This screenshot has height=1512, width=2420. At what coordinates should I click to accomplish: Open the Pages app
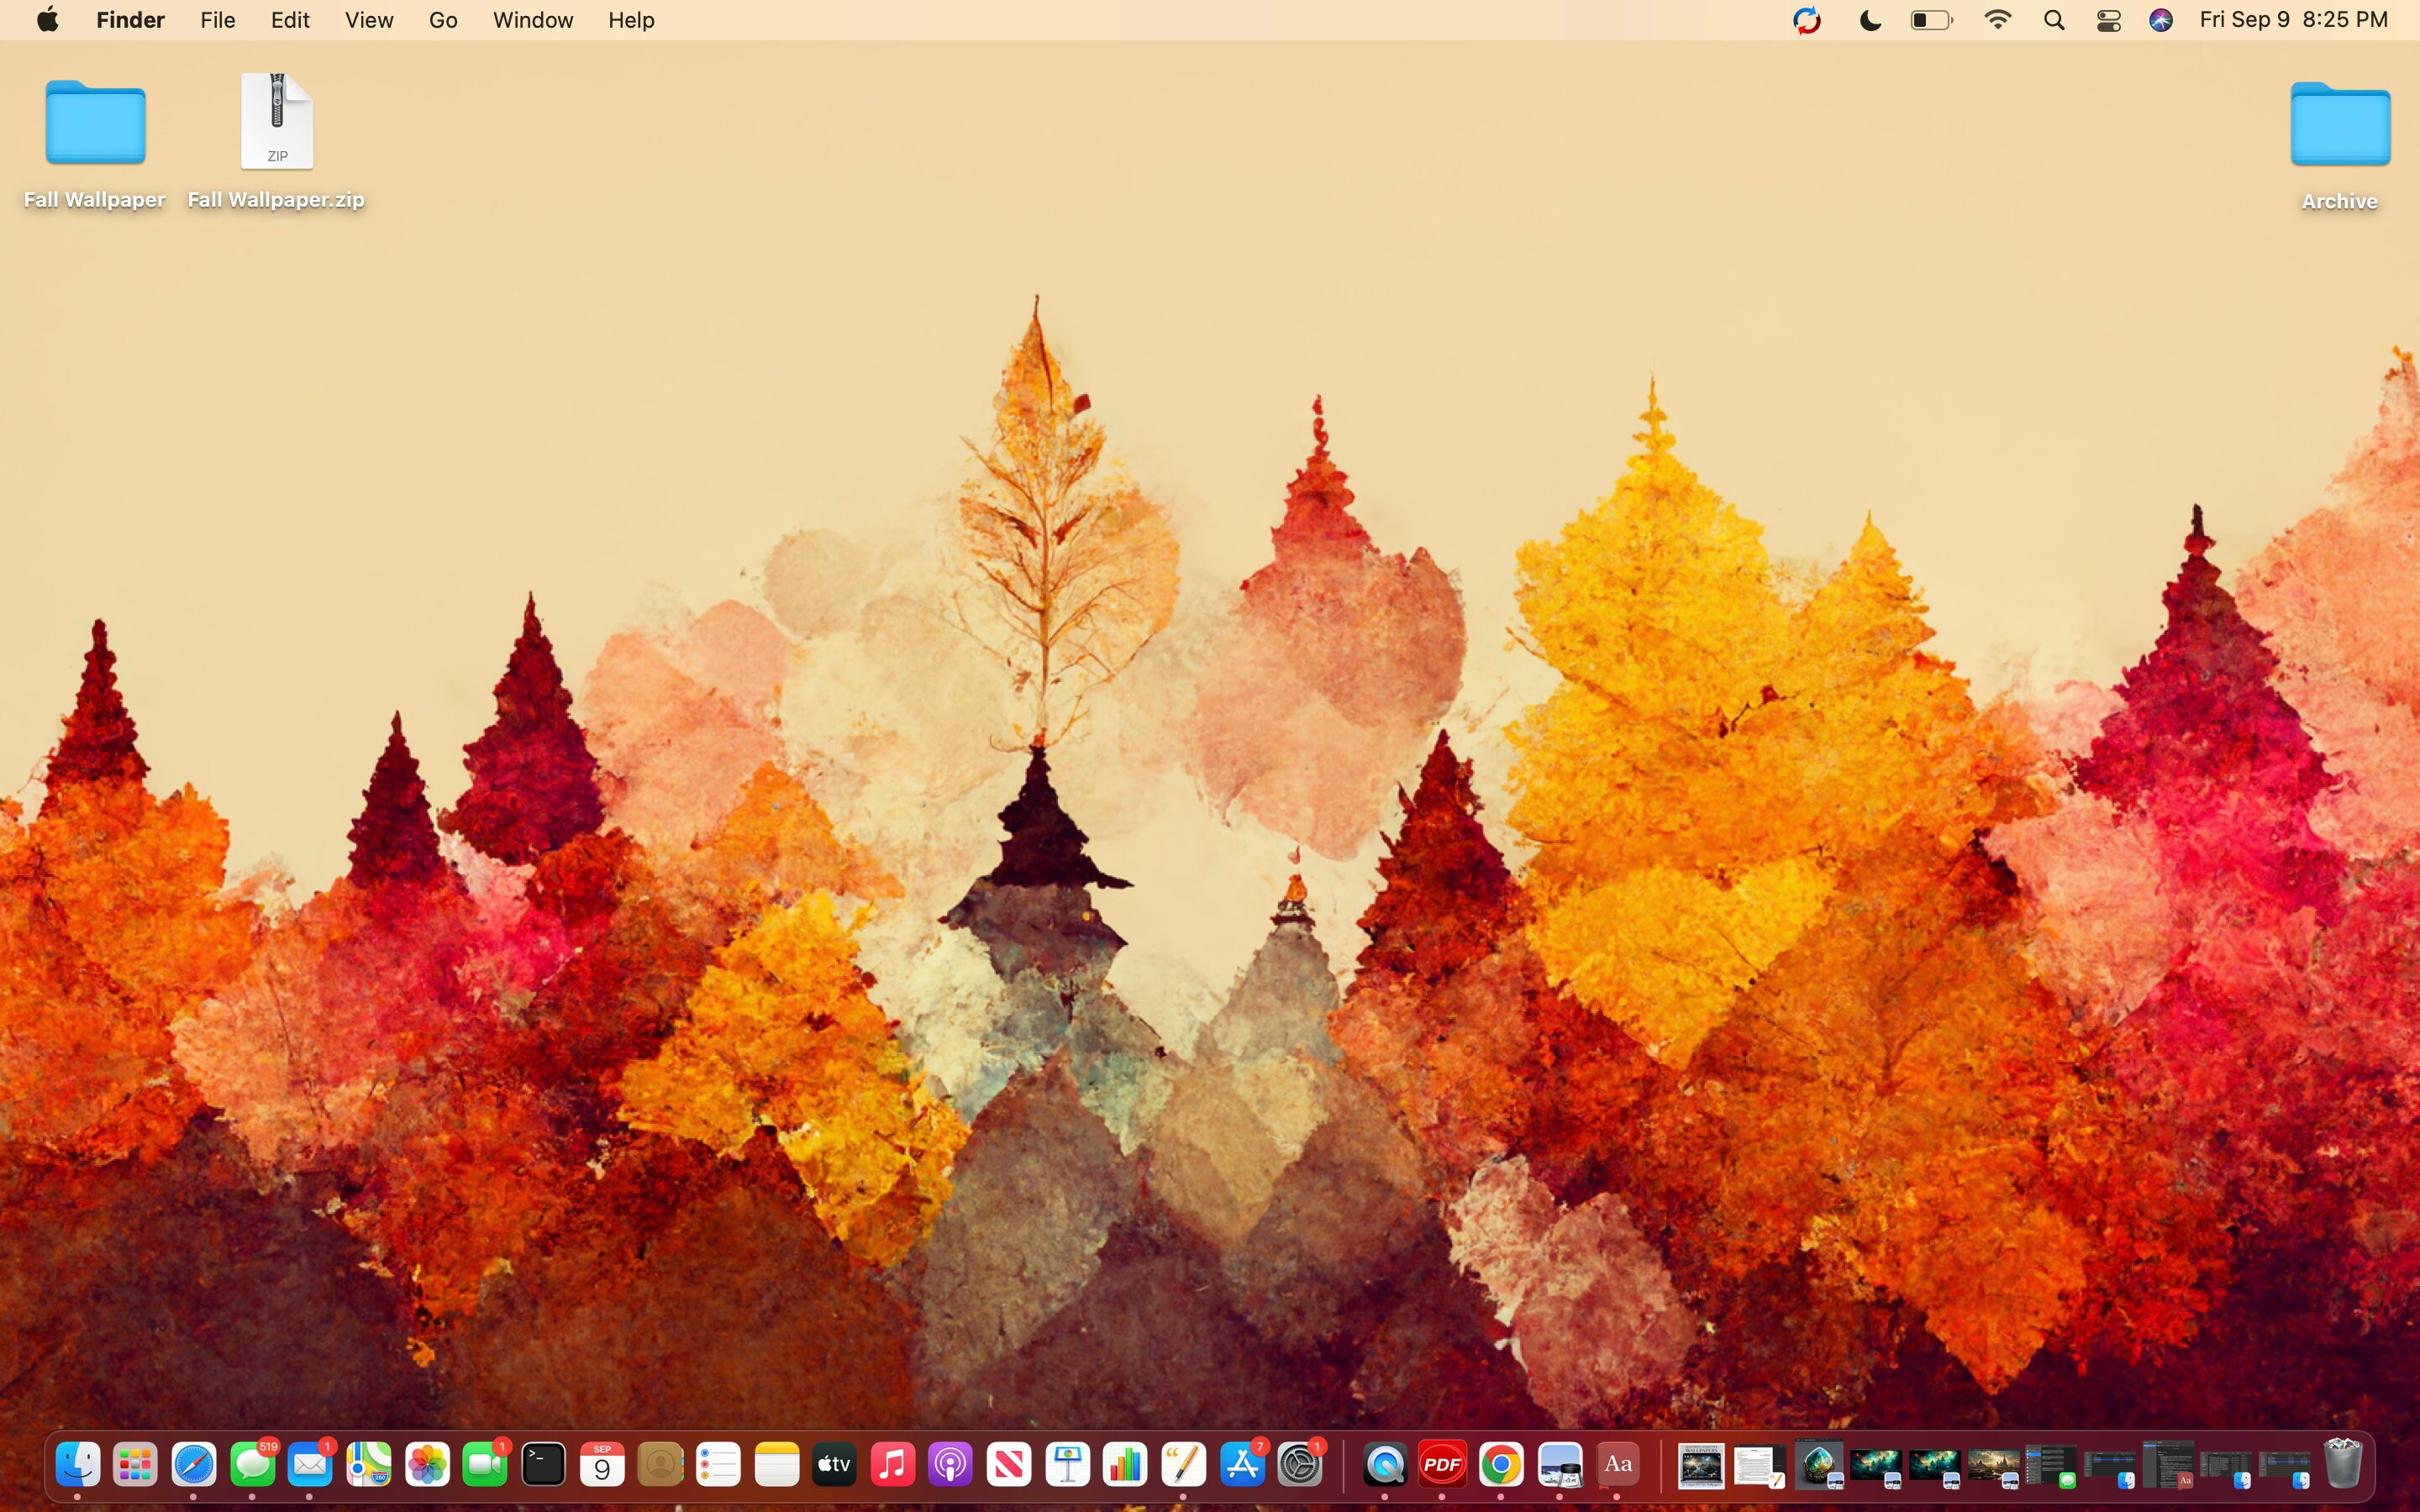1182,1463
